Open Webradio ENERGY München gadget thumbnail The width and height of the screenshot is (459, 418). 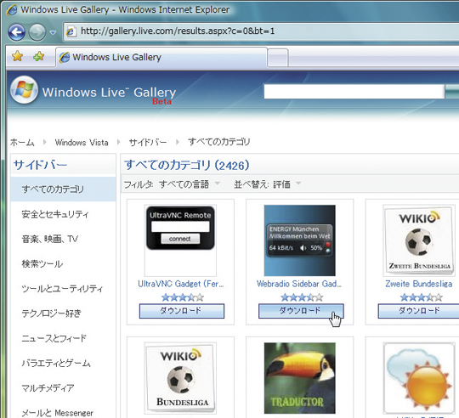pos(299,240)
